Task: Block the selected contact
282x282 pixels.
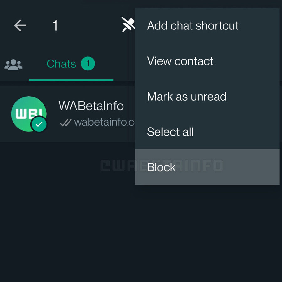Action: pos(161,167)
